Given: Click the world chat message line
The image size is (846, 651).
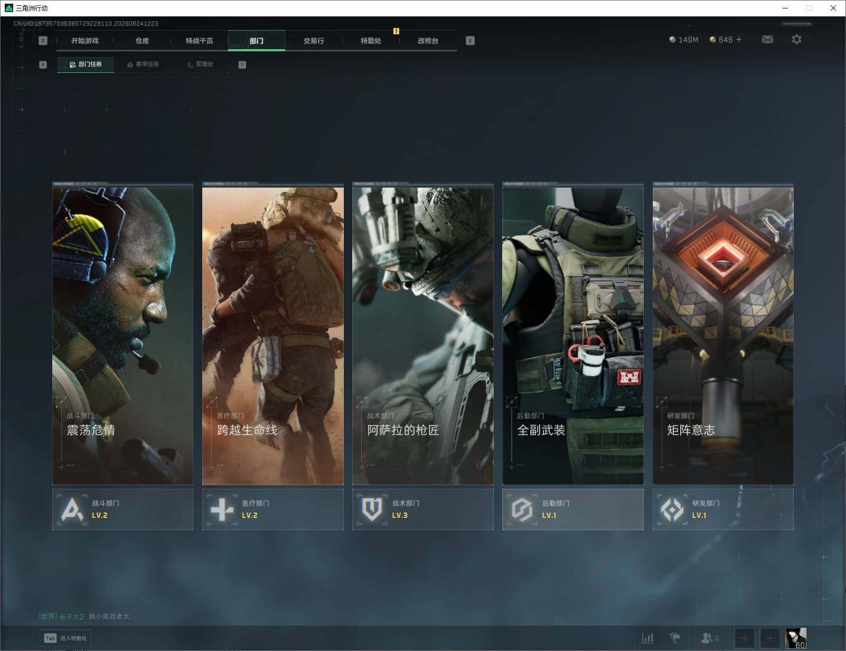Looking at the screenshot, I should point(84,616).
